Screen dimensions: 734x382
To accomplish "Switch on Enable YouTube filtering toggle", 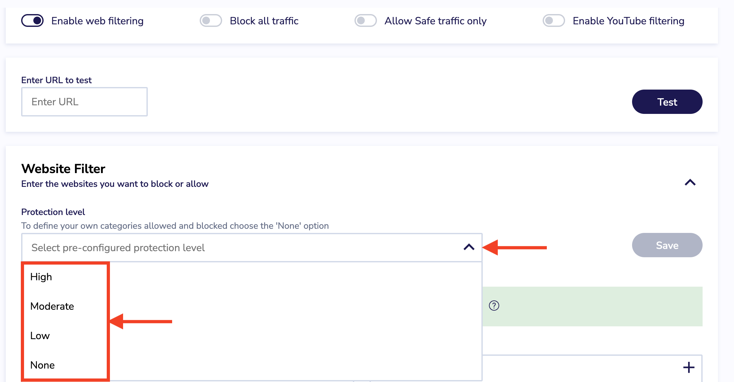I will coord(554,21).
